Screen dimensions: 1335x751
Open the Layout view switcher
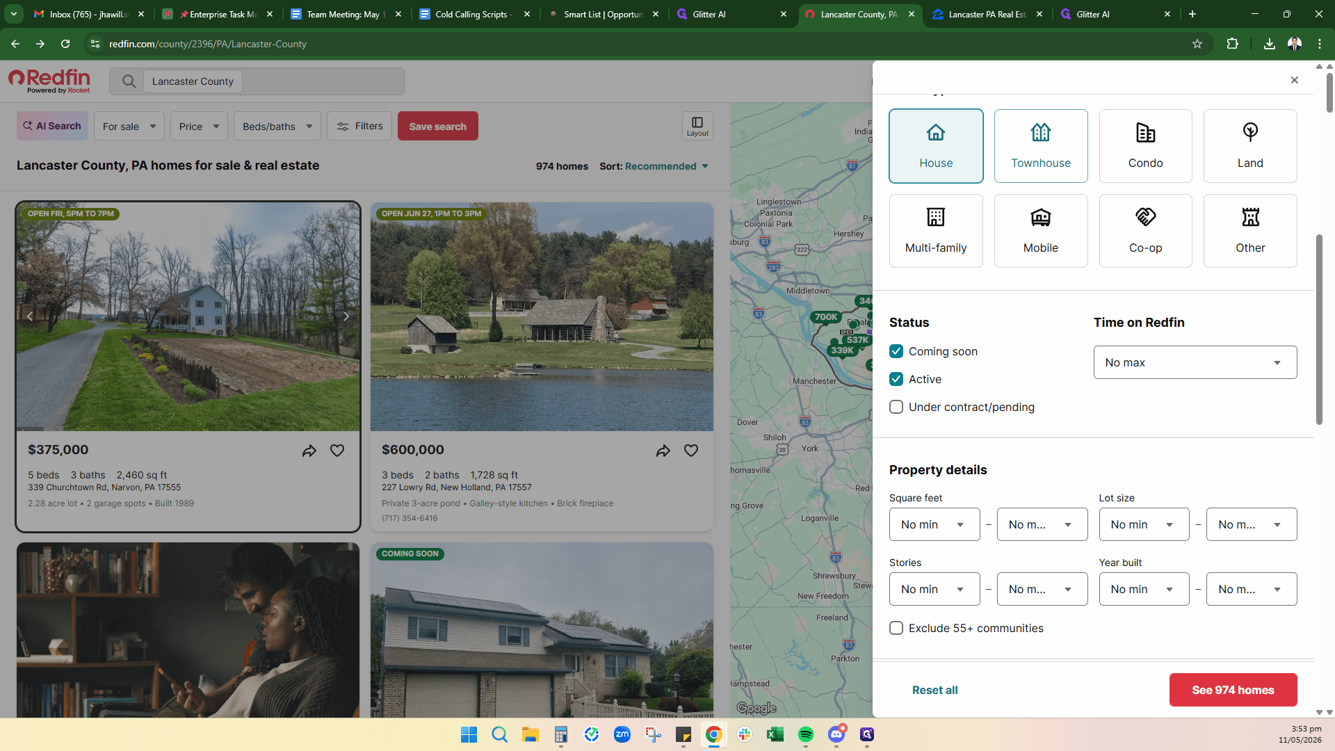(x=697, y=126)
